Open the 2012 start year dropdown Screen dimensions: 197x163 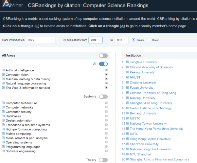pos(95,40)
